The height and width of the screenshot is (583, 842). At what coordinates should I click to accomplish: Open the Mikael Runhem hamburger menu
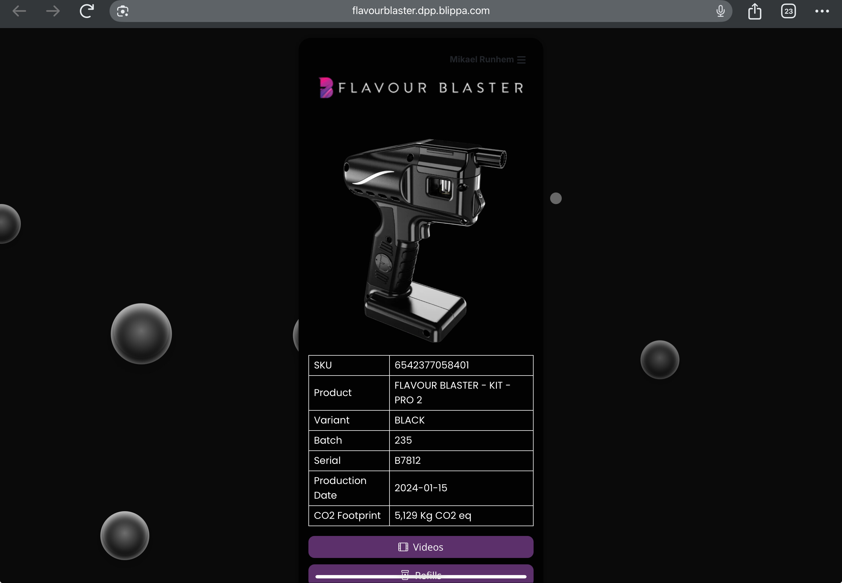[521, 60]
